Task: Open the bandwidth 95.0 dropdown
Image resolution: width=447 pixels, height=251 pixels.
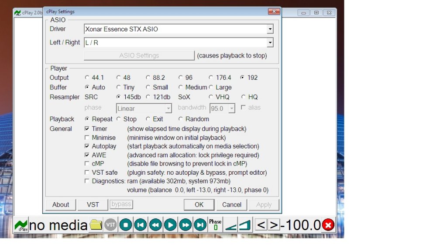Action: [x=231, y=109]
